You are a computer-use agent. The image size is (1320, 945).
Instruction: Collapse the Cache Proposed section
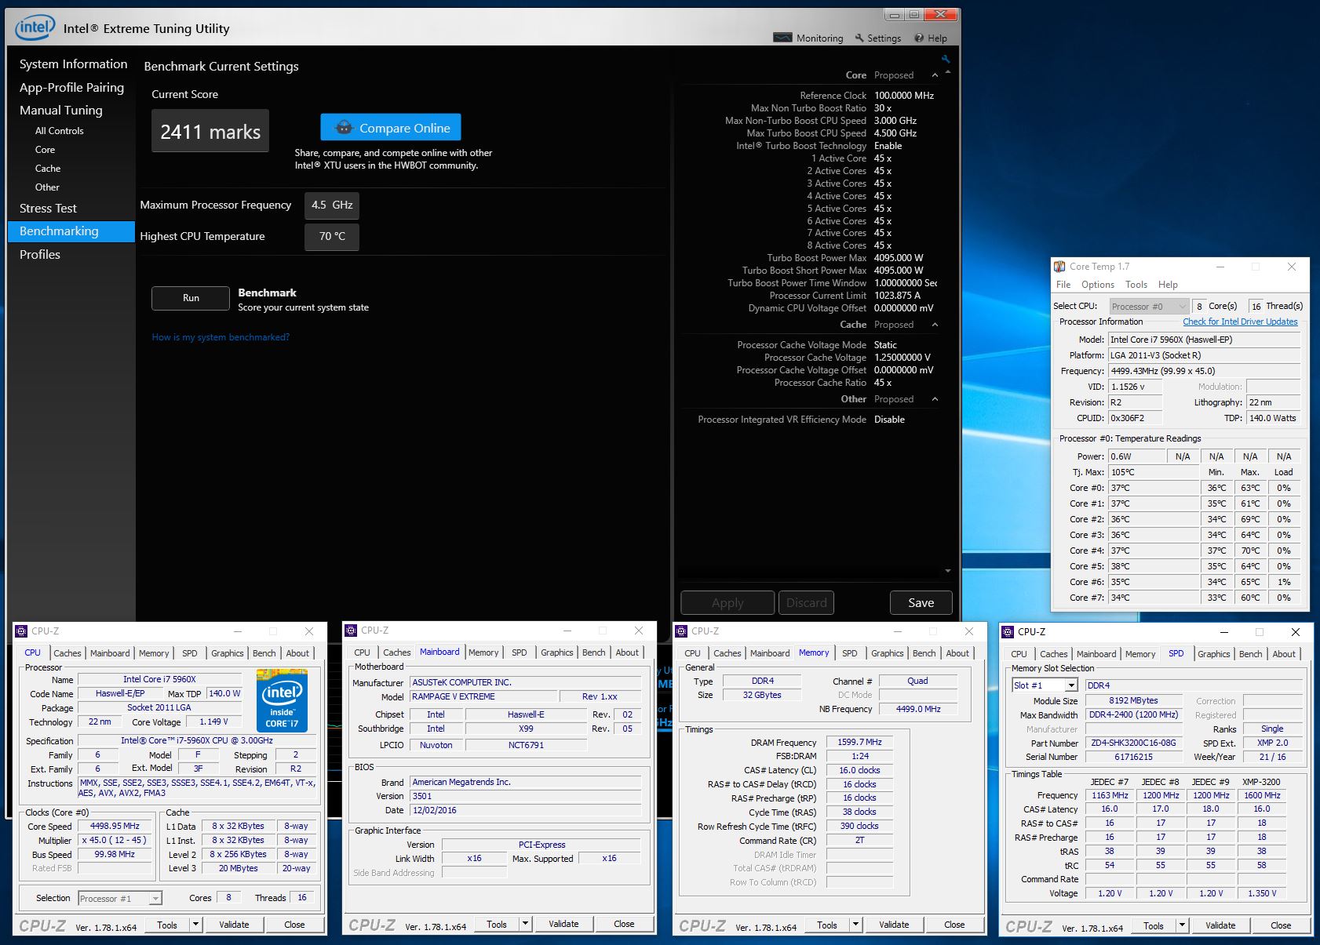[935, 325]
